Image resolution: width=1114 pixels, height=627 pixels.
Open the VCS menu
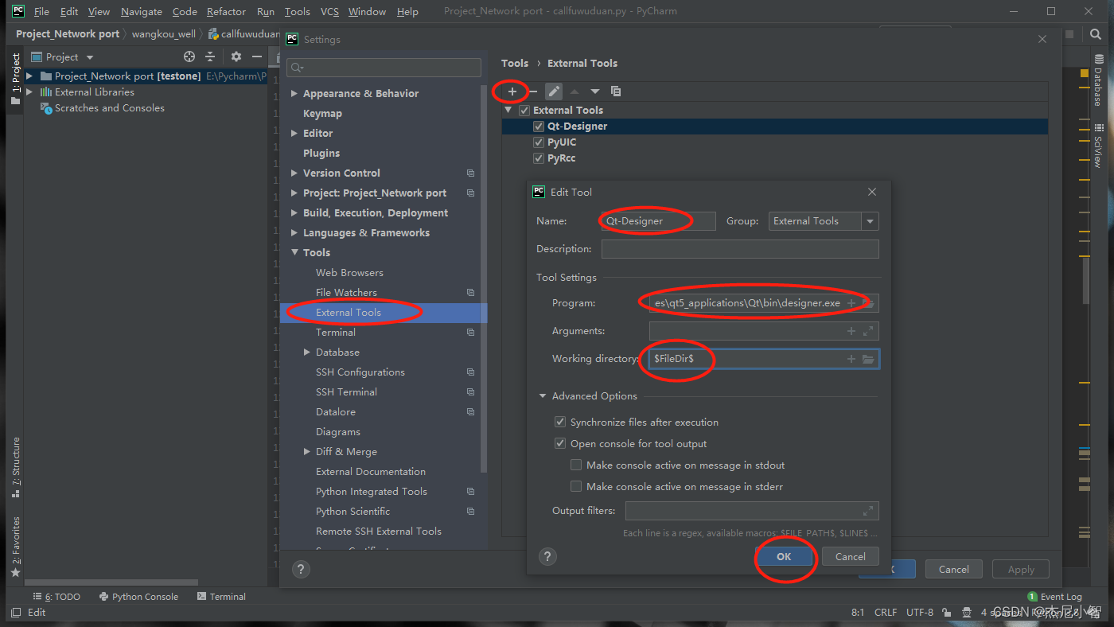pyautogui.click(x=329, y=12)
